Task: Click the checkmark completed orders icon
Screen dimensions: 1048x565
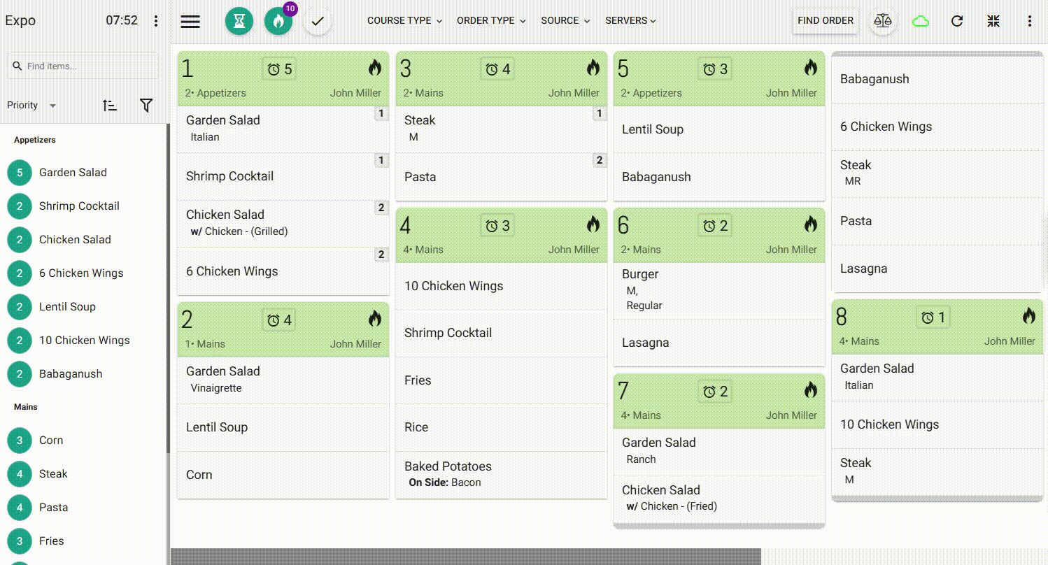Action: tap(318, 21)
